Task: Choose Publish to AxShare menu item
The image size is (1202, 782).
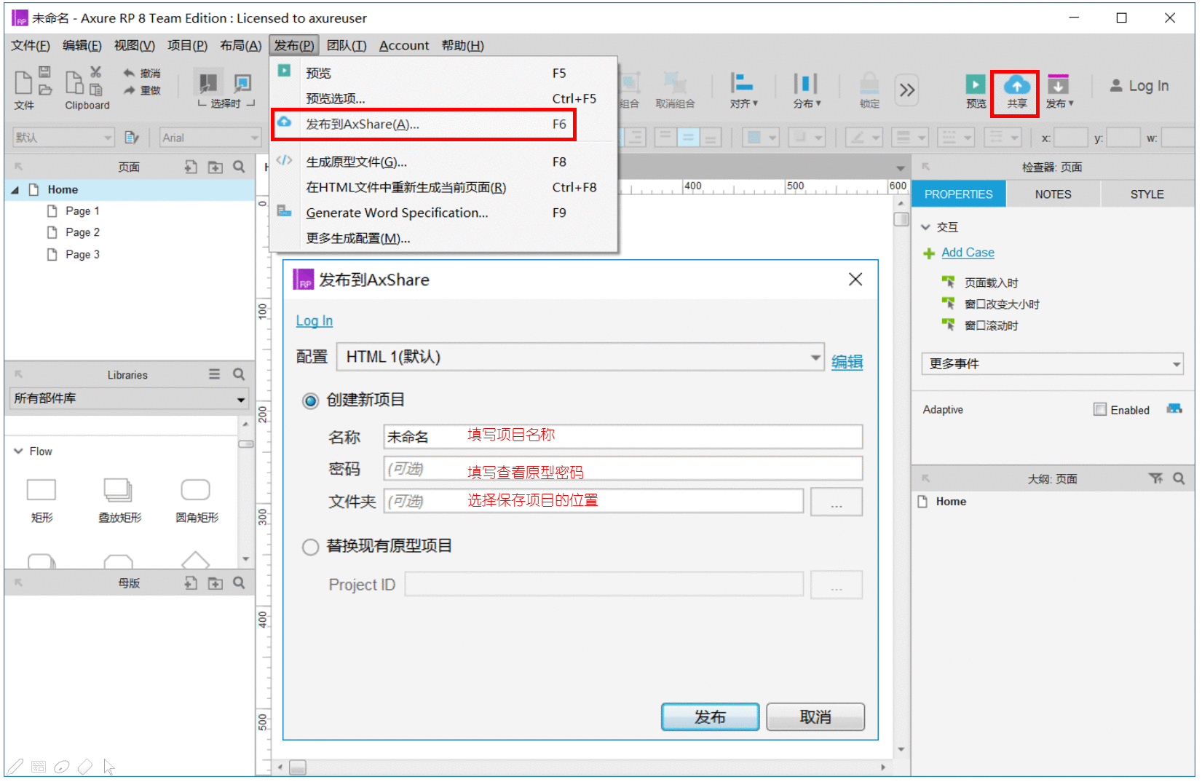Action: [424, 125]
